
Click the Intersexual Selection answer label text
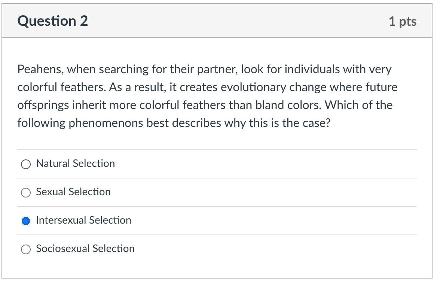pyautogui.click(x=84, y=220)
